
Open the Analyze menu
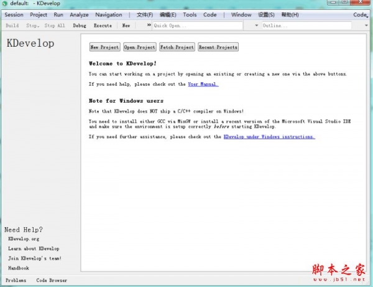[79, 15]
